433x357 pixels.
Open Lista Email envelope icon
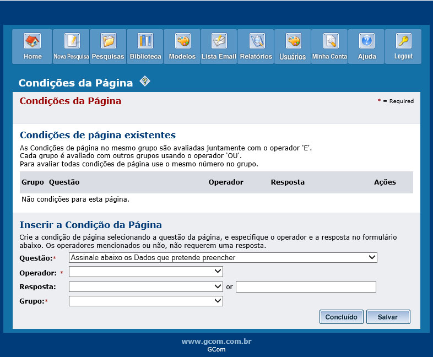point(219,41)
